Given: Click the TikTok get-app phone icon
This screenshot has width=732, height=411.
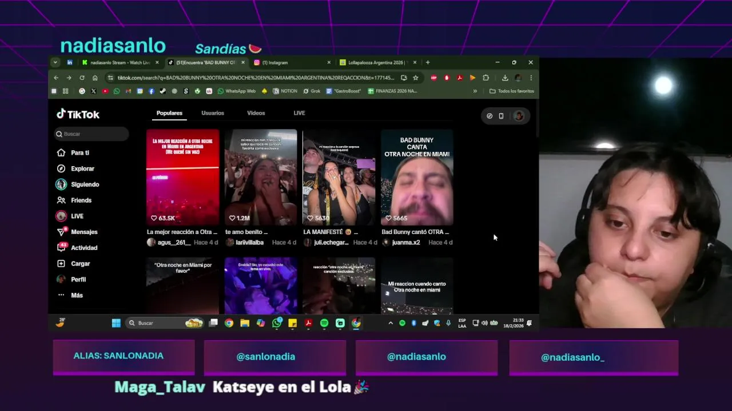Looking at the screenshot, I should [501, 116].
